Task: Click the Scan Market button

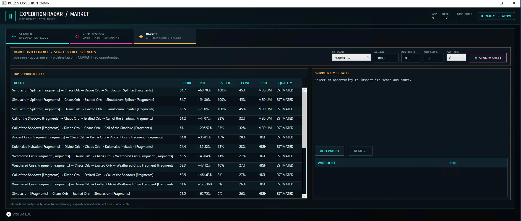Action: pyautogui.click(x=488, y=58)
